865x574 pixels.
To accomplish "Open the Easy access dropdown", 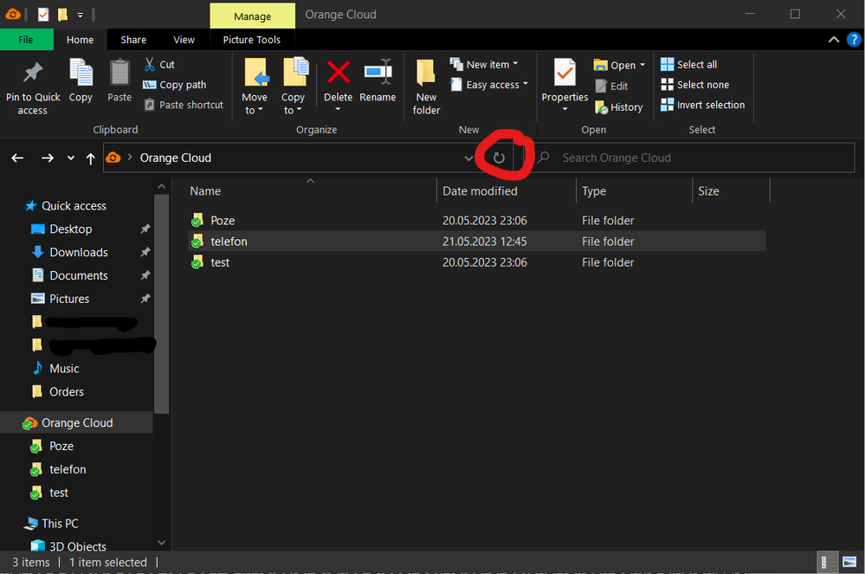I will (x=491, y=85).
